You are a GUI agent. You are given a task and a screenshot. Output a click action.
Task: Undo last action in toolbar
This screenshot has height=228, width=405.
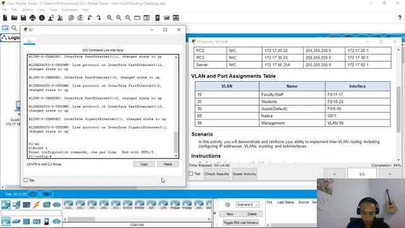[89, 18]
